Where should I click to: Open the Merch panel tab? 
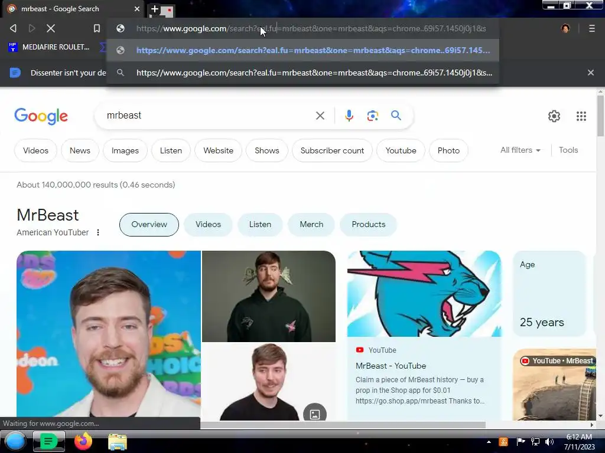pos(311,225)
